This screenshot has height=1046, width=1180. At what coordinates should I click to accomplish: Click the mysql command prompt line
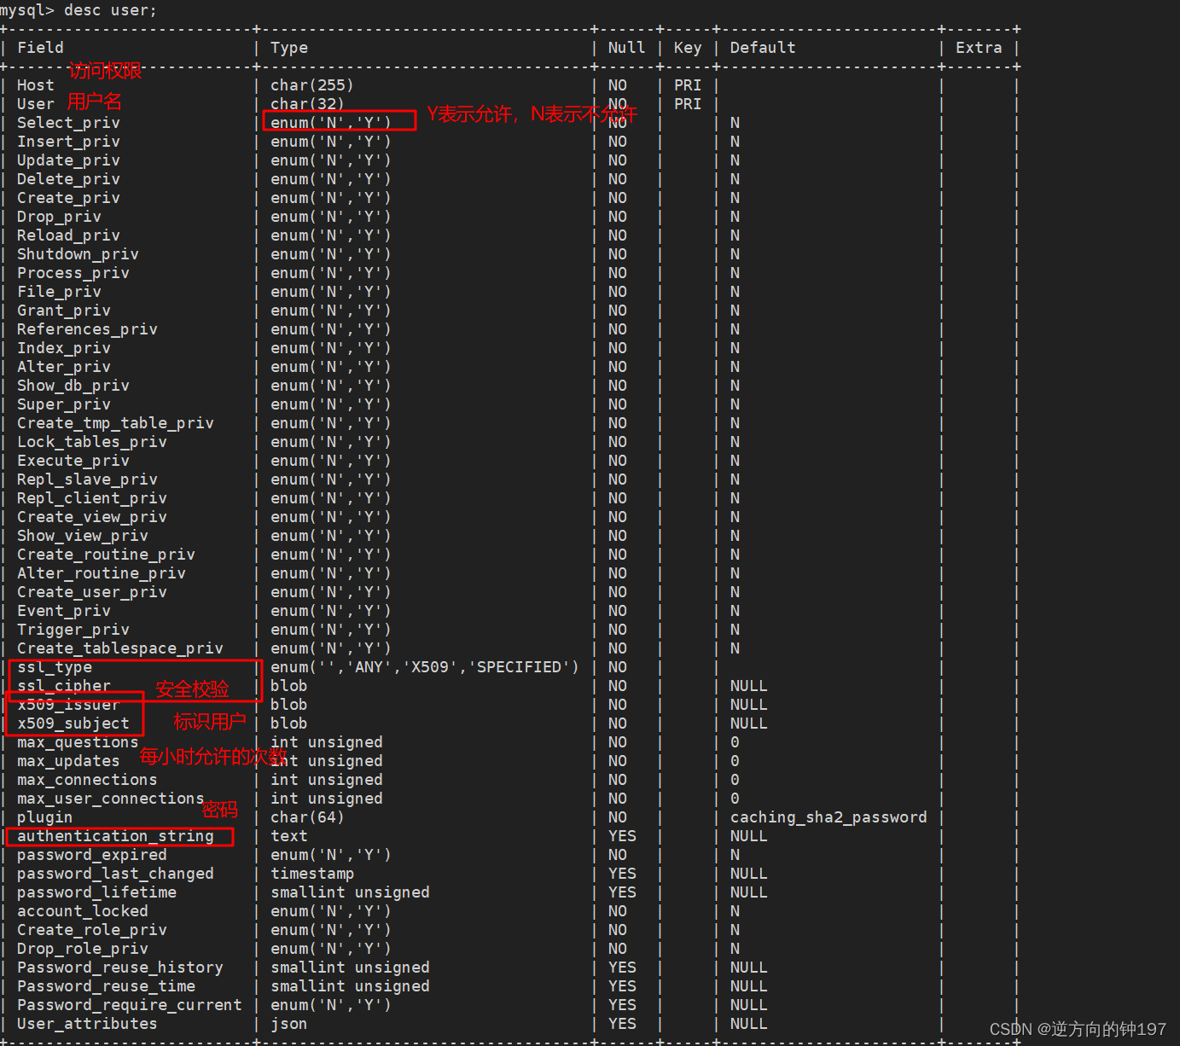pyautogui.click(x=77, y=10)
